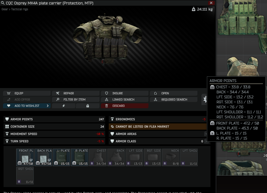Click the Armor Points value 247
The width and height of the screenshot is (267, 193).
click(x=101, y=119)
